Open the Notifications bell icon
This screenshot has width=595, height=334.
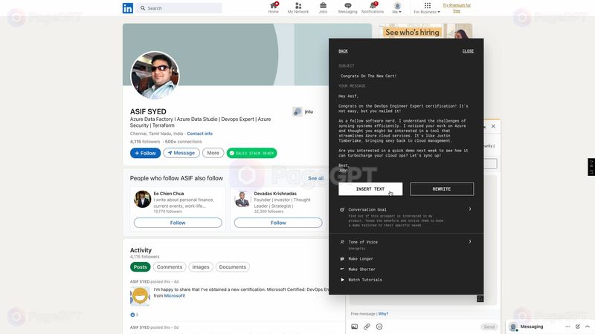point(373,7)
